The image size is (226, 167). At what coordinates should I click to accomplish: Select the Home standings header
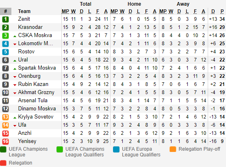pyautogui.click(x=134, y=4)
